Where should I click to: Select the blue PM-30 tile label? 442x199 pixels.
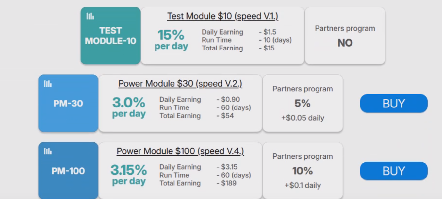coord(68,104)
